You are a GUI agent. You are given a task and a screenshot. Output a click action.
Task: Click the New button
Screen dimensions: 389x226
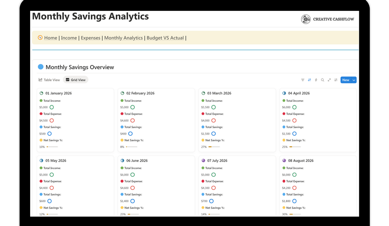(345, 80)
